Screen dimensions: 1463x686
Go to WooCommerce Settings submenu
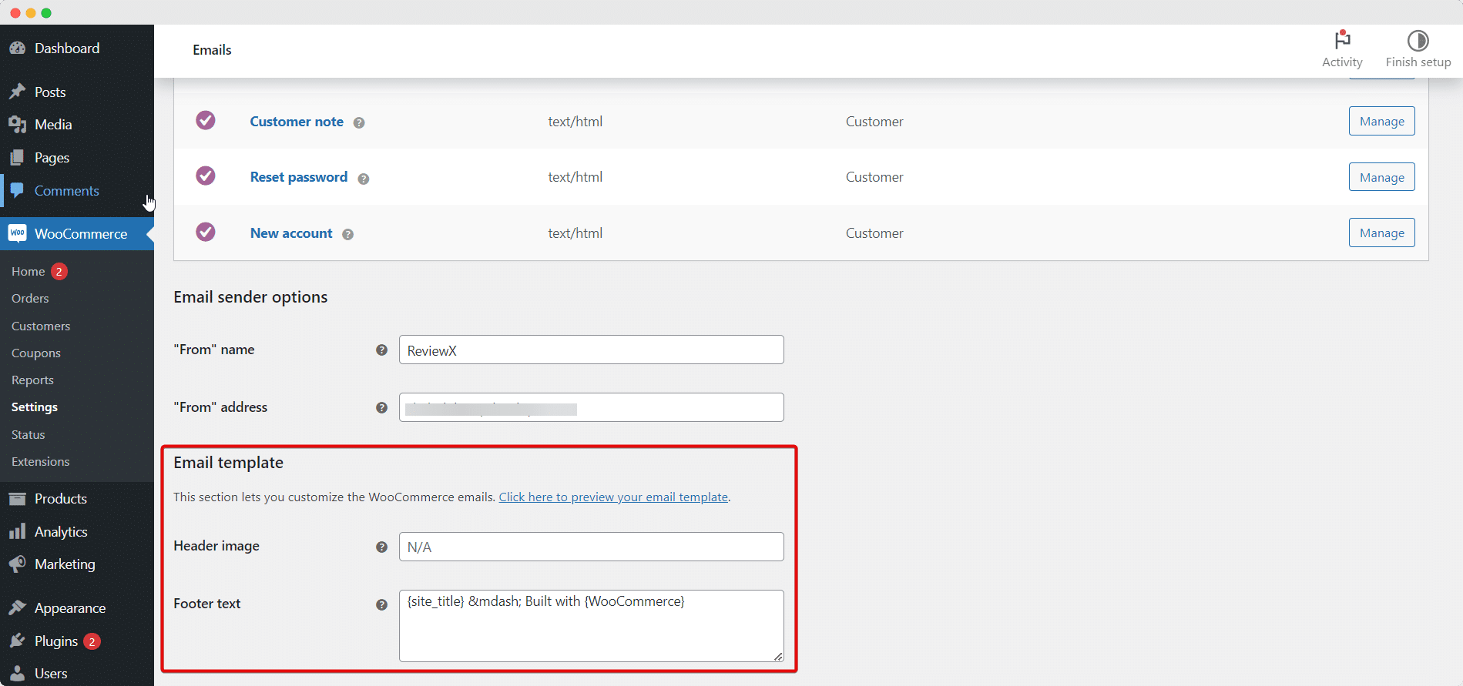[x=35, y=407]
